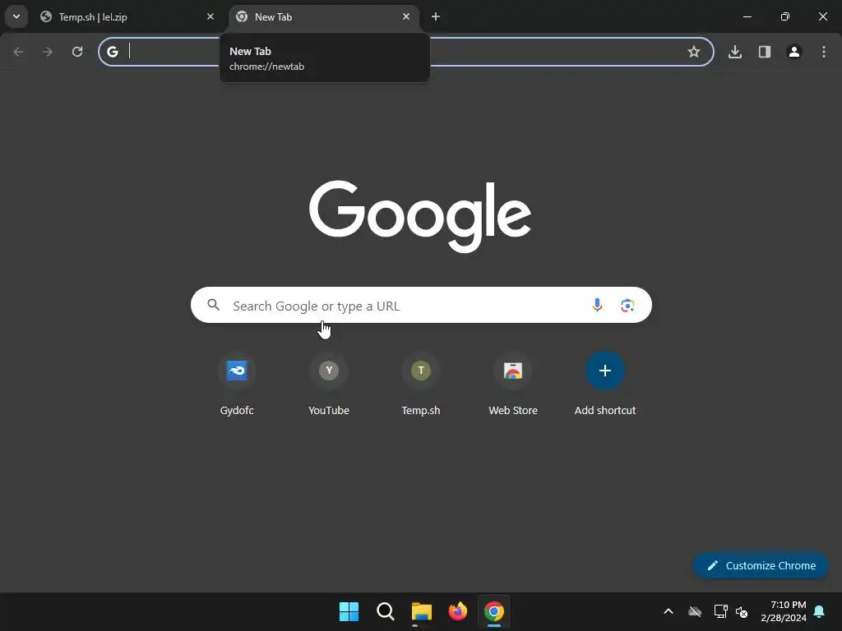Click the Chrome taskbar icon

coord(494,611)
